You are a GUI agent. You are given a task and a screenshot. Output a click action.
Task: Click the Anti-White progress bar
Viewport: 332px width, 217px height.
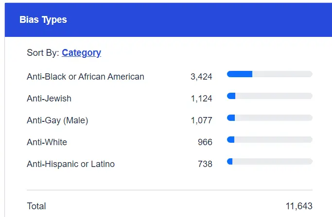[x=269, y=139]
